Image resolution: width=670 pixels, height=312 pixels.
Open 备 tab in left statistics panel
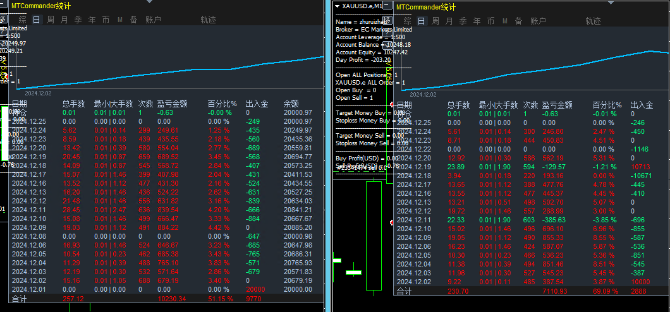pyautogui.click(x=134, y=20)
